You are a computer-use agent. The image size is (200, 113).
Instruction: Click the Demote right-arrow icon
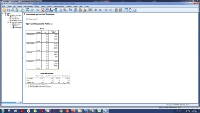(x=100, y=10)
